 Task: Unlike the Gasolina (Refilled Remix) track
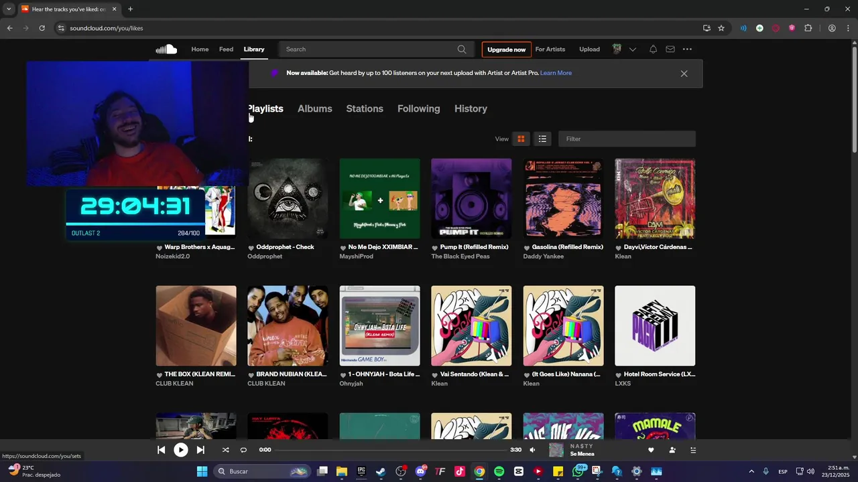click(527, 248)
